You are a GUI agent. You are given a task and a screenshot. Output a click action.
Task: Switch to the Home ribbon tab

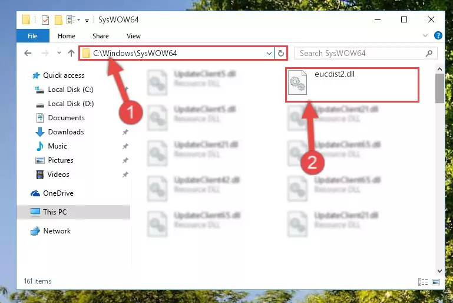coord(67,36)
